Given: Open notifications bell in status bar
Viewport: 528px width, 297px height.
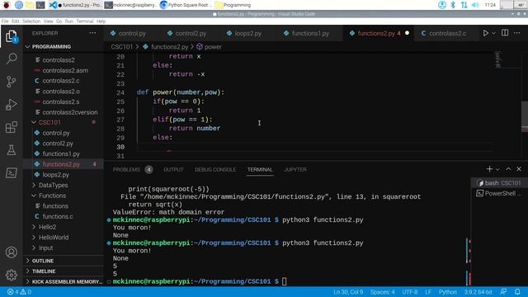Looking at the screenshot, I should coord(517,292).
